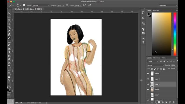Image resolution: width=185 pixels, height=104 pixels.
Task: Select the Healing Brush tool
Action: [x=9, y=34]
